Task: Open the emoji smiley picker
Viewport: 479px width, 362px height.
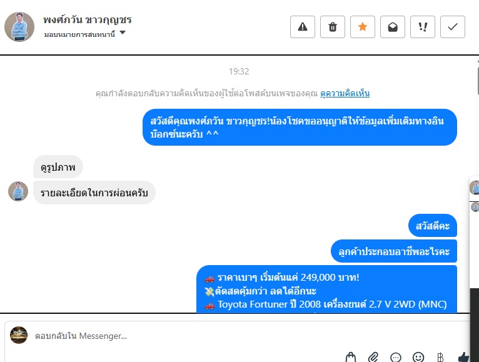Action: [x=418, y=357]
